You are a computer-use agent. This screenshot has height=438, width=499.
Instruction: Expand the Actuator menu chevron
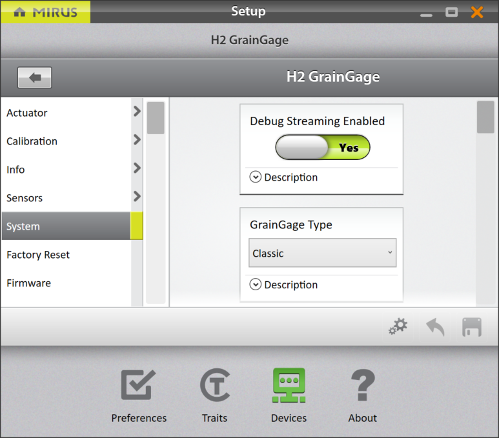[x=137, y=112]
